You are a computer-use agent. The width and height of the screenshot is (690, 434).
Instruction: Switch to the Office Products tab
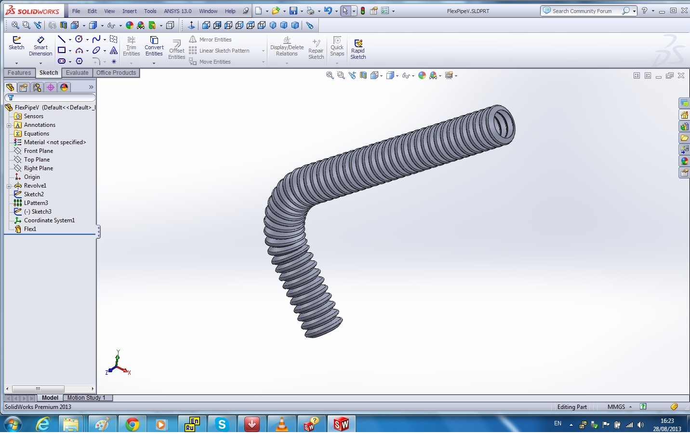[116, 73]
